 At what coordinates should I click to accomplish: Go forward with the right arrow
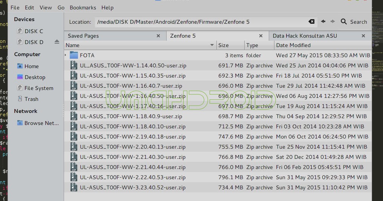pyautogui.click(x=332, y=21)
